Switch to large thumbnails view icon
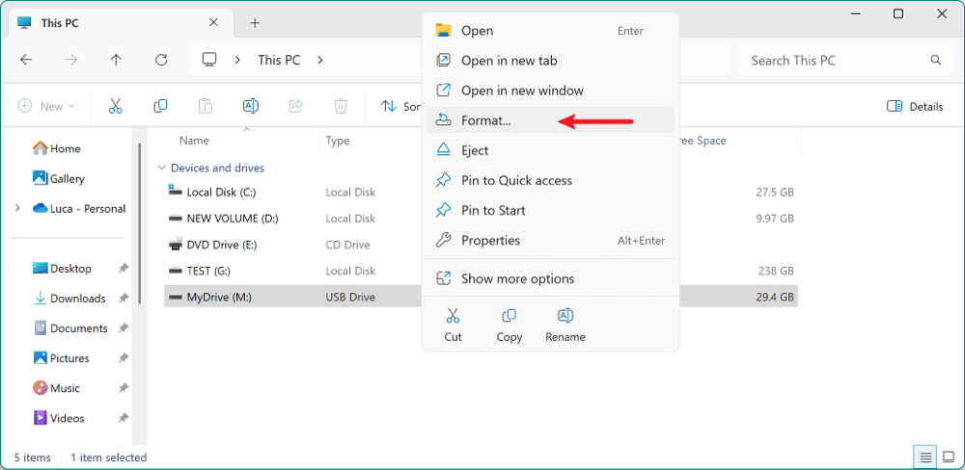 (949, 457)
